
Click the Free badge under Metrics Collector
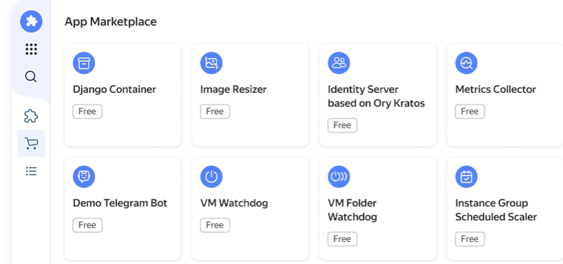tap(470, 111)
